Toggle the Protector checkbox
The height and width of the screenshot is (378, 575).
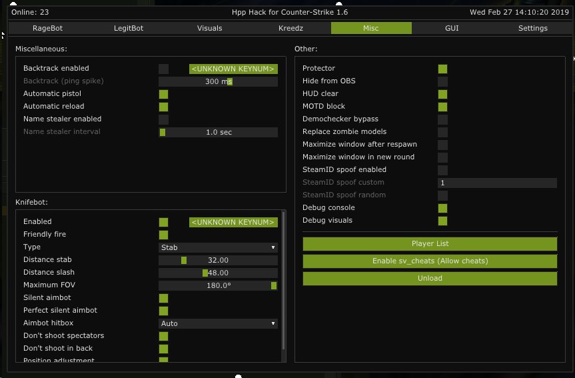[x=442, y=69]
